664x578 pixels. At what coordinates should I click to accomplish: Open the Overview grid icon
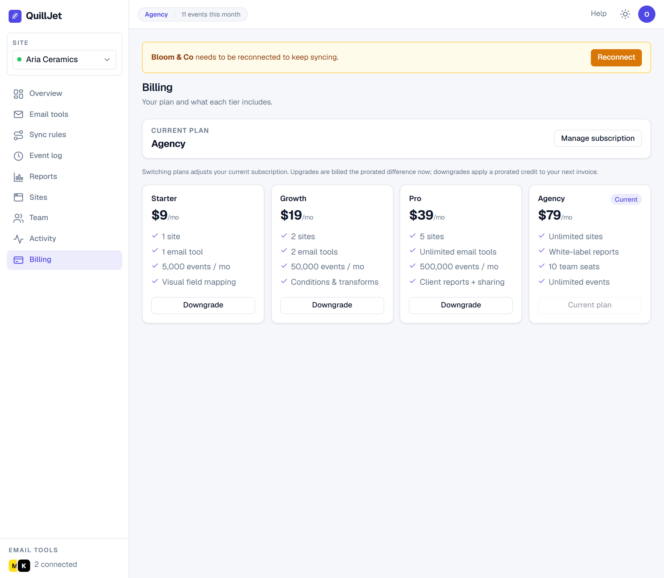click(x=18, y=94)
